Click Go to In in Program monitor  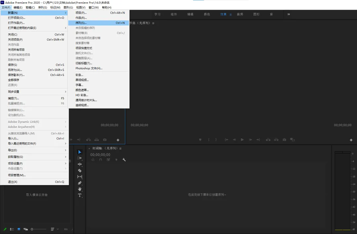[226, 140]
